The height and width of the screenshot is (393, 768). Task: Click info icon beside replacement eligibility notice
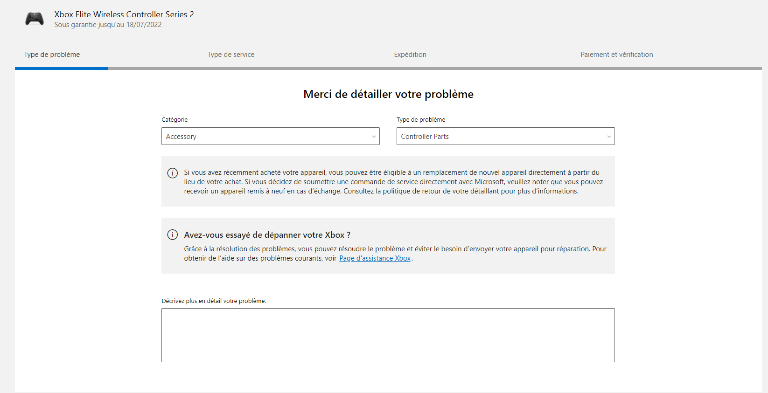tap(173, 173)
